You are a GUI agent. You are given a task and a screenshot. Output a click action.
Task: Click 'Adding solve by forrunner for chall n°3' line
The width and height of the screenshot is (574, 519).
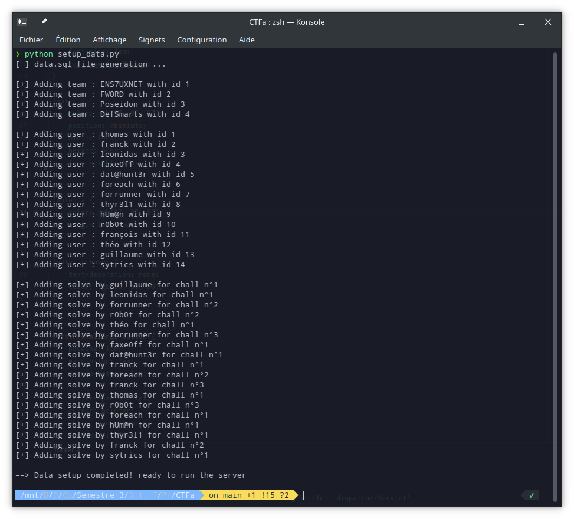pos(117,335)
